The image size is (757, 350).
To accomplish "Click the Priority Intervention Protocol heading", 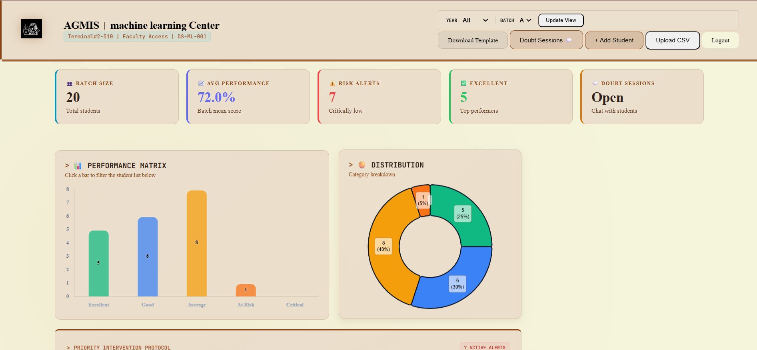I will (x=118, y=348).
